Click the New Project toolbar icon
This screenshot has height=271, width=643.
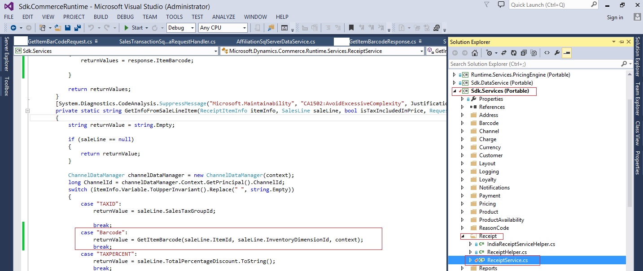[41, 28]
